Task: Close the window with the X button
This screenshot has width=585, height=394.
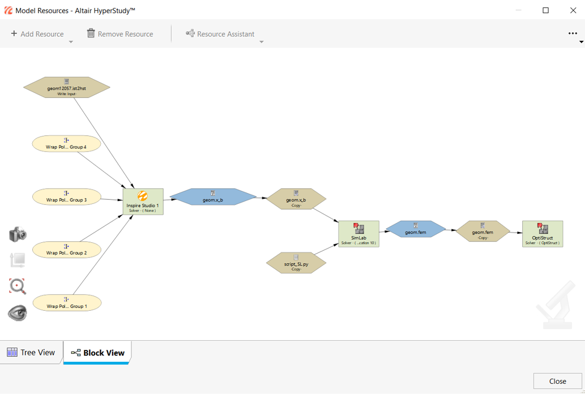Action: click(574, 10)
